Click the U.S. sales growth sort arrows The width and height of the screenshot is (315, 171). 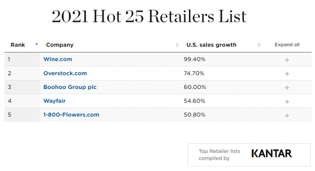(x=259, y=45)
